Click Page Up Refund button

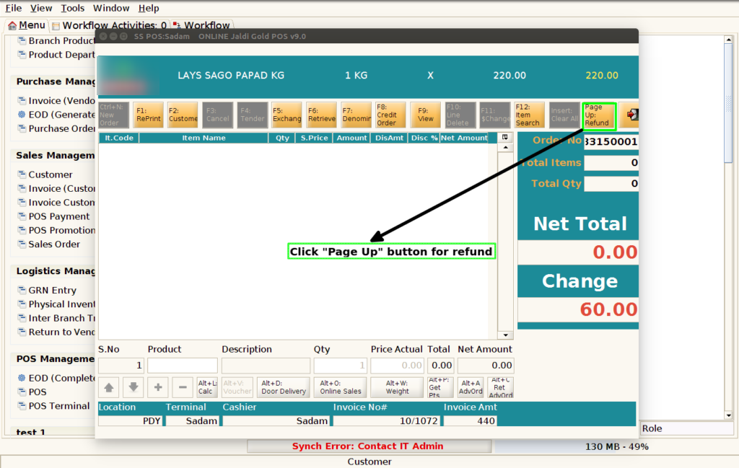pyautogui.click(x=599, y=115)
